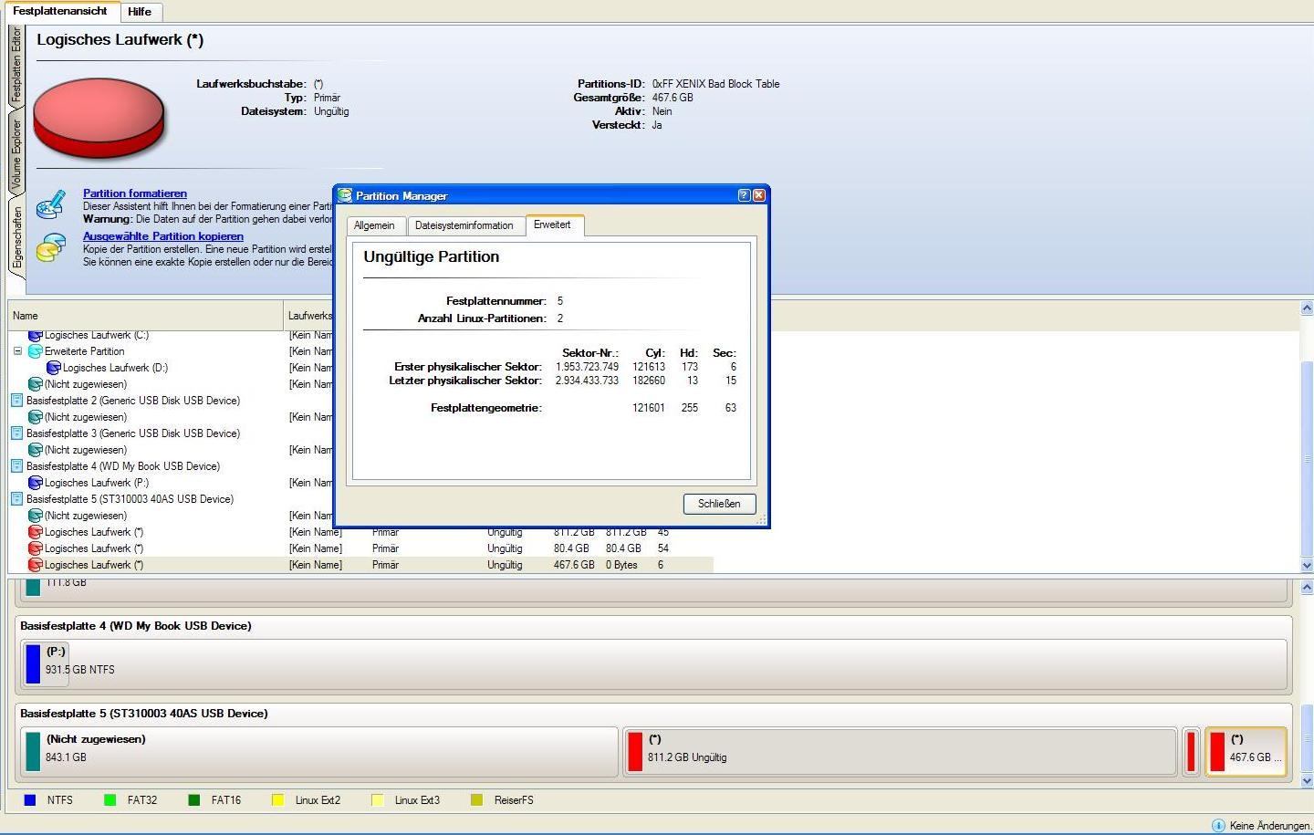Viewport: 1314px width, 835px height.
Task: Select the narrow red partition block in disk map
Action: click(1191, 752)
